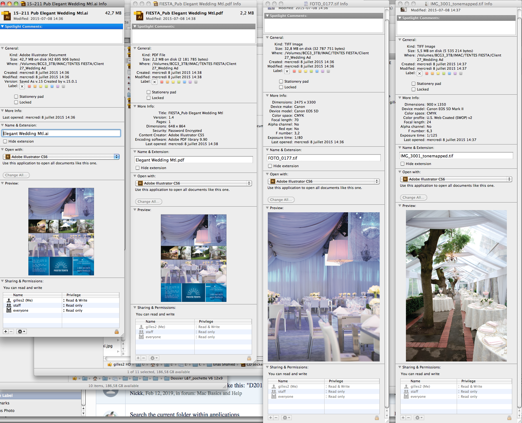Click Change All… in IMG_3001_tonemapped.tif Info window

413,197
